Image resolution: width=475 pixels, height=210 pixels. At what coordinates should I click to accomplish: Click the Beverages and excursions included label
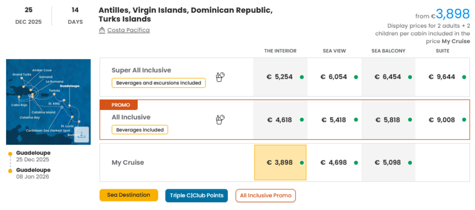coord(158,83)
